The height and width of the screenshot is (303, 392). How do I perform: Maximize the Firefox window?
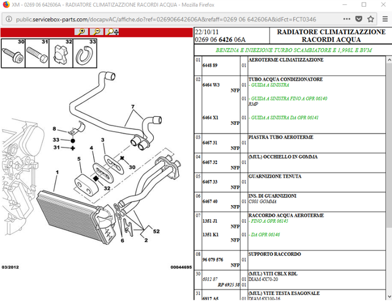point(364,5)
